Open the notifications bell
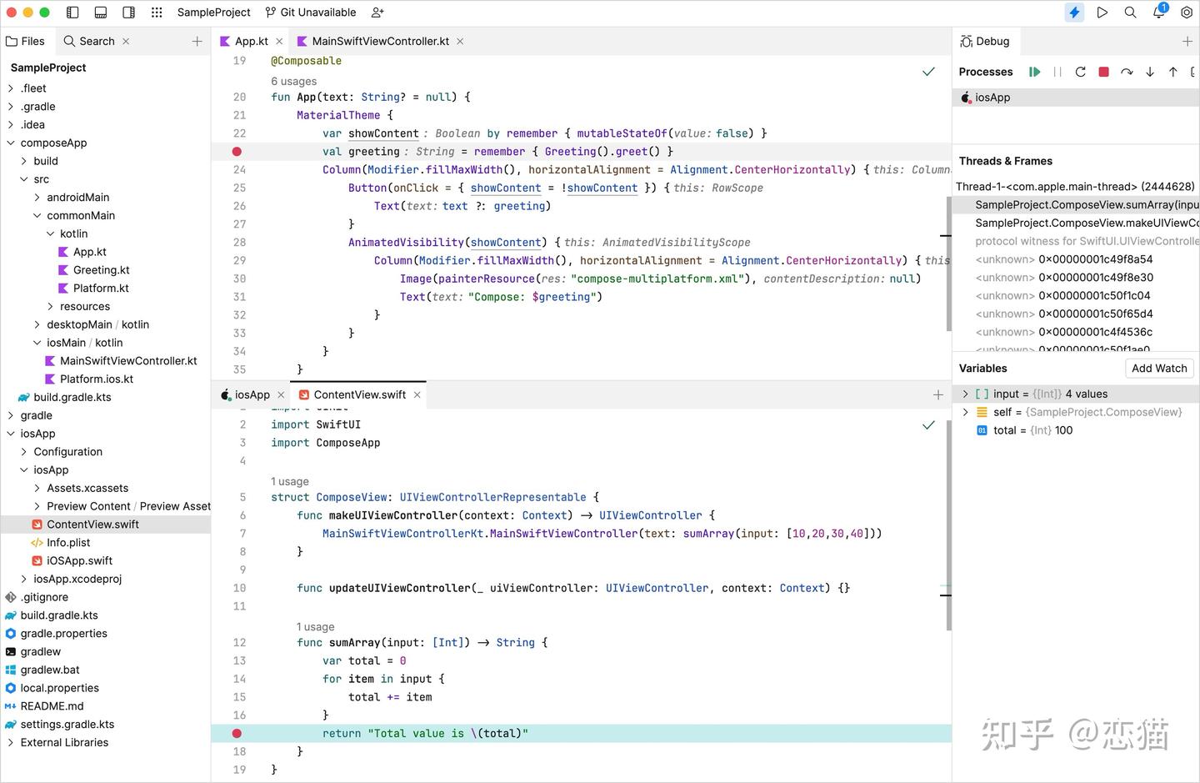The width and height of the screenshot is (1200, 783). click(x=1158, y=12)
